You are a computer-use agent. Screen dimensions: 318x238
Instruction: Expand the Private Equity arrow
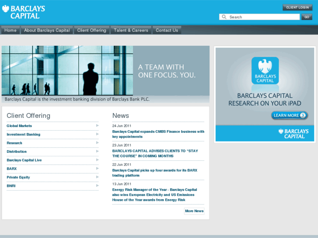[98, 177]
